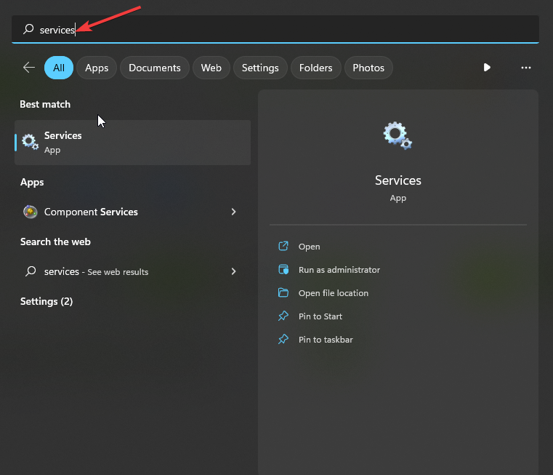The image size is (553, 475).
Task: Select 'services - See web results' entry
Action: point(132,271)
